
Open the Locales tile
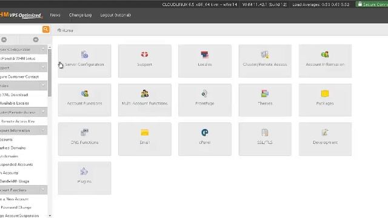(x=205, y=61)
